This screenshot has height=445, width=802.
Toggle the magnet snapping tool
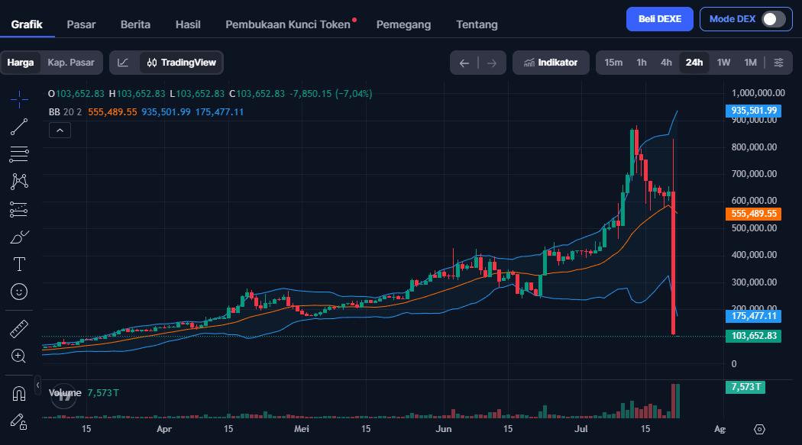coord(19,394)
